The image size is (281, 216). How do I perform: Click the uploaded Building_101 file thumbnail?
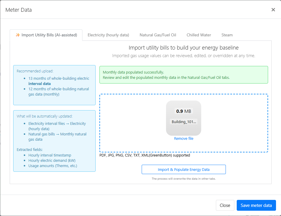[x=184, y=118]
